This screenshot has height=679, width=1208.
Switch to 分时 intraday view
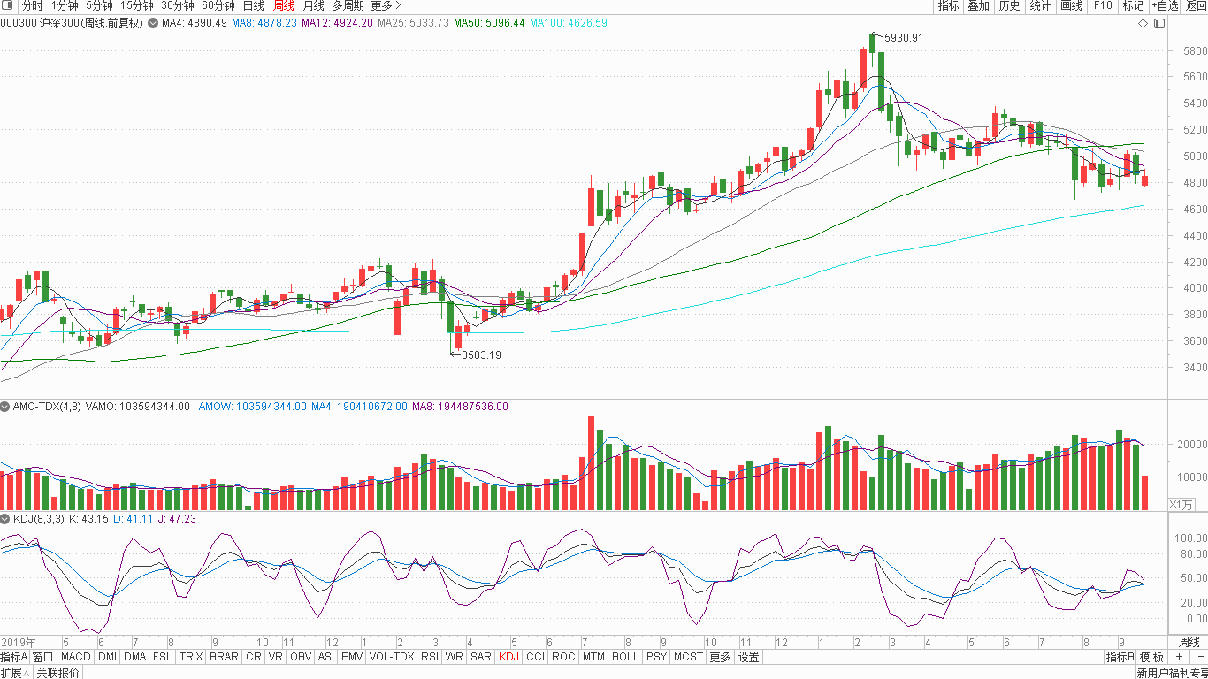pos(32,5)
